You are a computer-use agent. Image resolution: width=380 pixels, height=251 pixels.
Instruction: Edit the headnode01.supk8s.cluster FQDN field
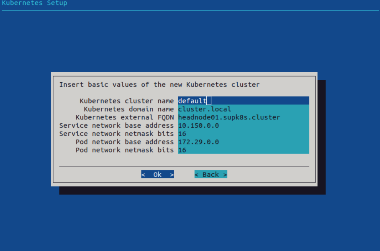pos(244,117)
